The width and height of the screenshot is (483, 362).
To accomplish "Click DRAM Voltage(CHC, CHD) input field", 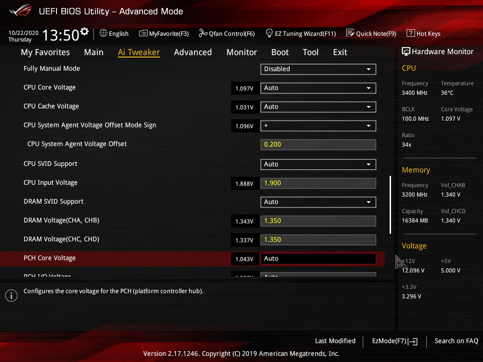I will coord(318,240).
